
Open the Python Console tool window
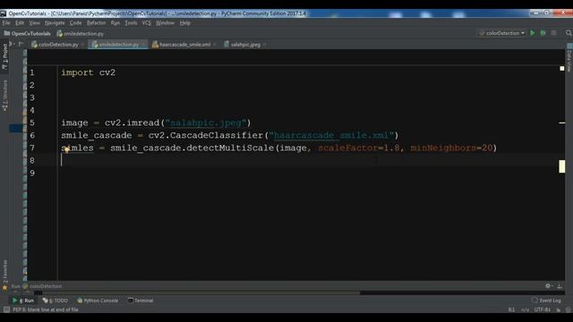tap(98, 301)
